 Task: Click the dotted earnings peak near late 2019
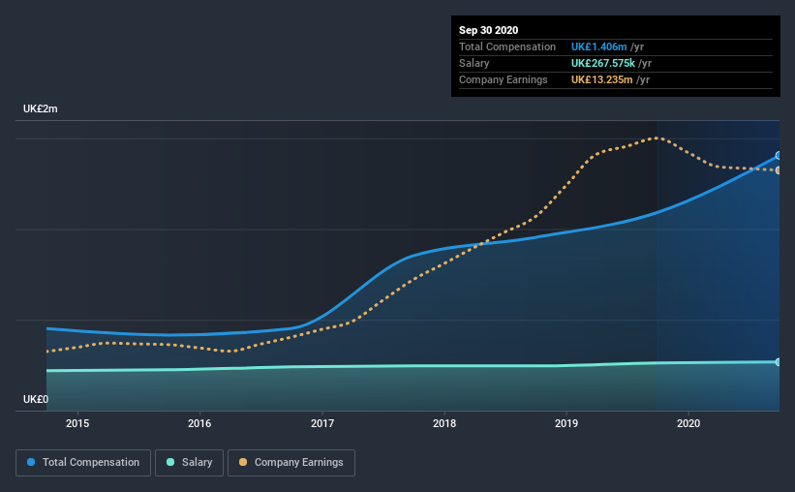click(657, 138)
